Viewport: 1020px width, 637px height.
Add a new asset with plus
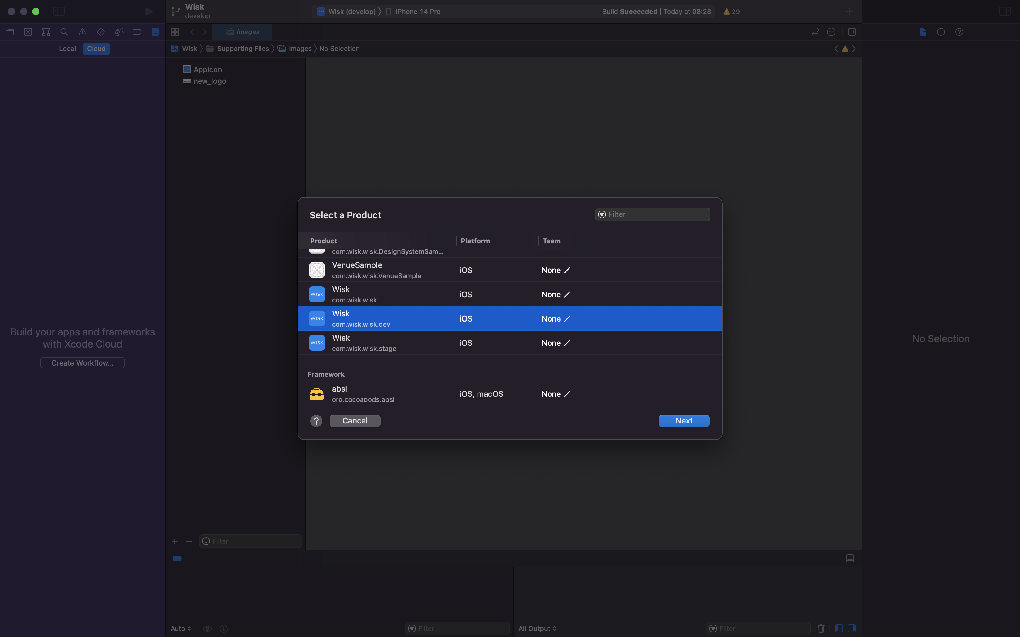coord(175,541)
